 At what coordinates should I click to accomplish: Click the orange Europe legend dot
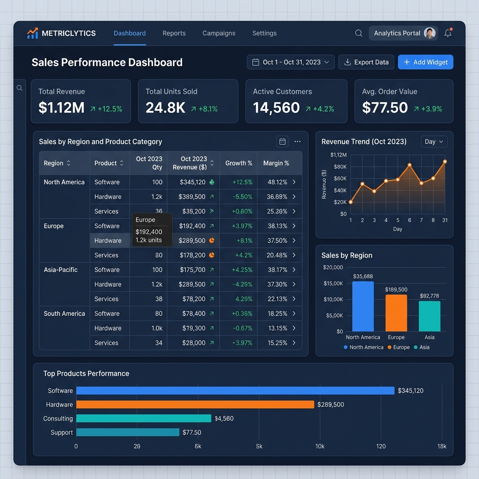tap(390, 348)
